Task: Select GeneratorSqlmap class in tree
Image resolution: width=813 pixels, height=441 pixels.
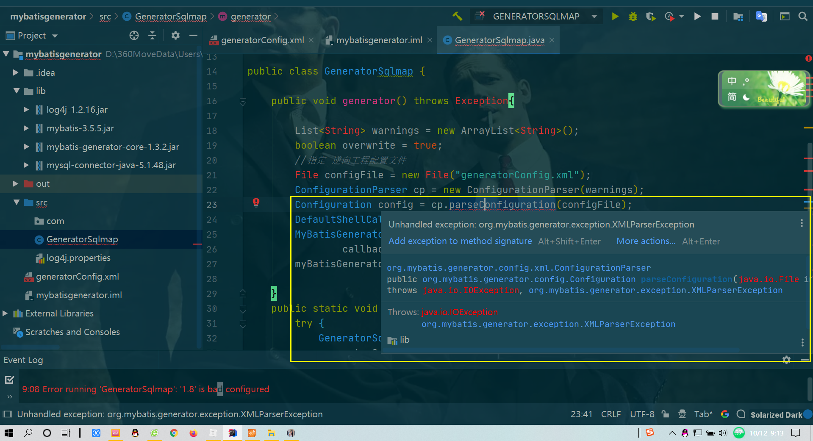Action: click(x=82, y=239)
